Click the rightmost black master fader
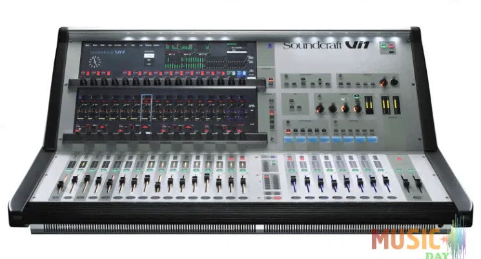481x259 pixels. coord(418,184)
